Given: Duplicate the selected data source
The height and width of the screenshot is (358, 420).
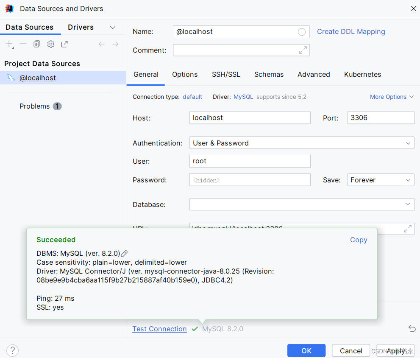Looking at the screenshot, I should 37,44.
